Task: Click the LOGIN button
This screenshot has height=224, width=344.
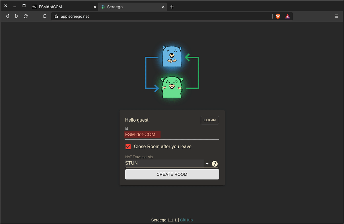Action: (x=210, y=120)
